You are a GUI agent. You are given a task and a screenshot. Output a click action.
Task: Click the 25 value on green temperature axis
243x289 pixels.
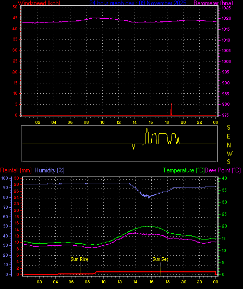224,214
